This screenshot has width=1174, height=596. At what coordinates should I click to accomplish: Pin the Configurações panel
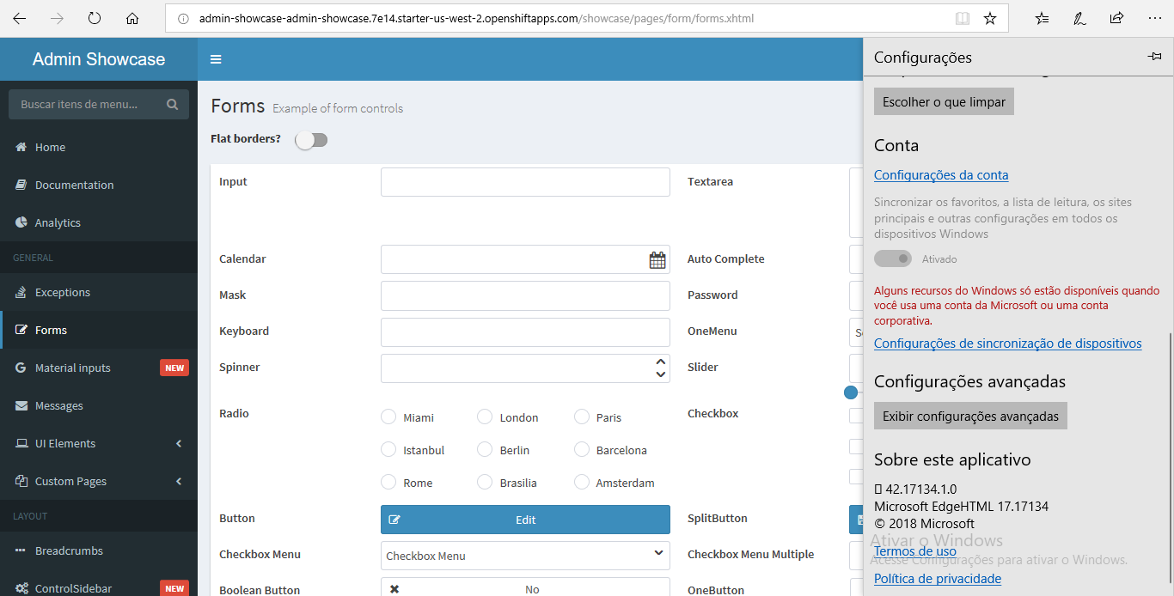1154,57
